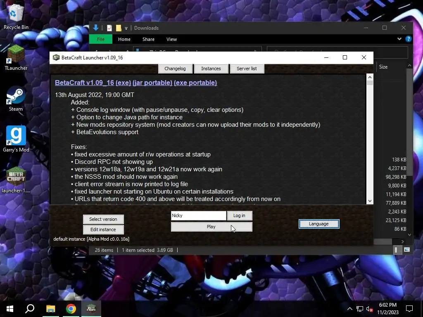The image size is (423, 317).
Task: Click the Edit instance button
Action: (x=103, y=229)
